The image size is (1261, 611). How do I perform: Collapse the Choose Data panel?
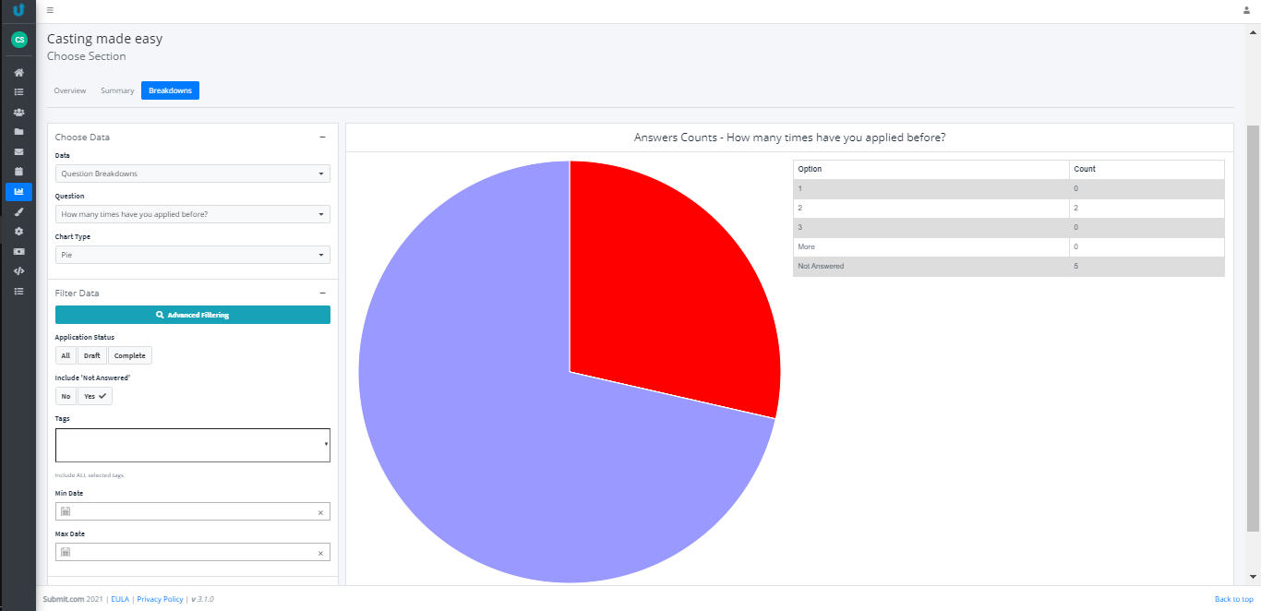pyautogui.click(x=322, y=137)
